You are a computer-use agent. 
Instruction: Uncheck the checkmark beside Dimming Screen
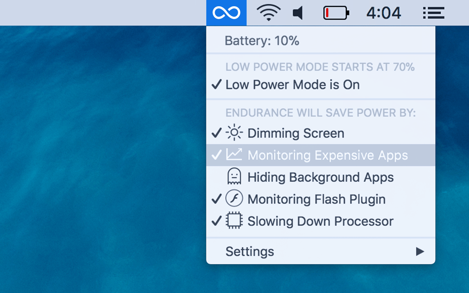point(217,133)
